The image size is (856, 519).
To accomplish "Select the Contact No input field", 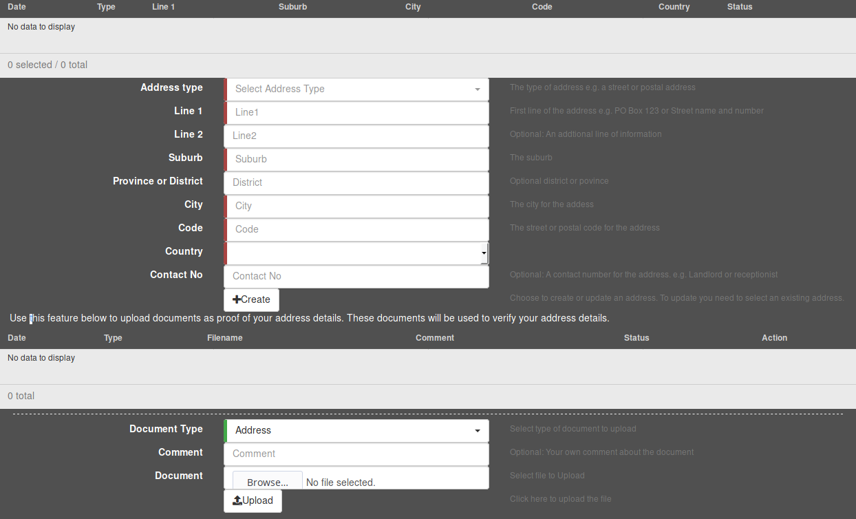I will [356, 276].
